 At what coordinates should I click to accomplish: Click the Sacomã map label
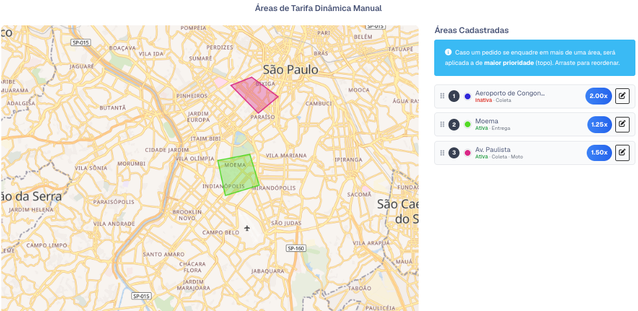[x=360, y=195]
